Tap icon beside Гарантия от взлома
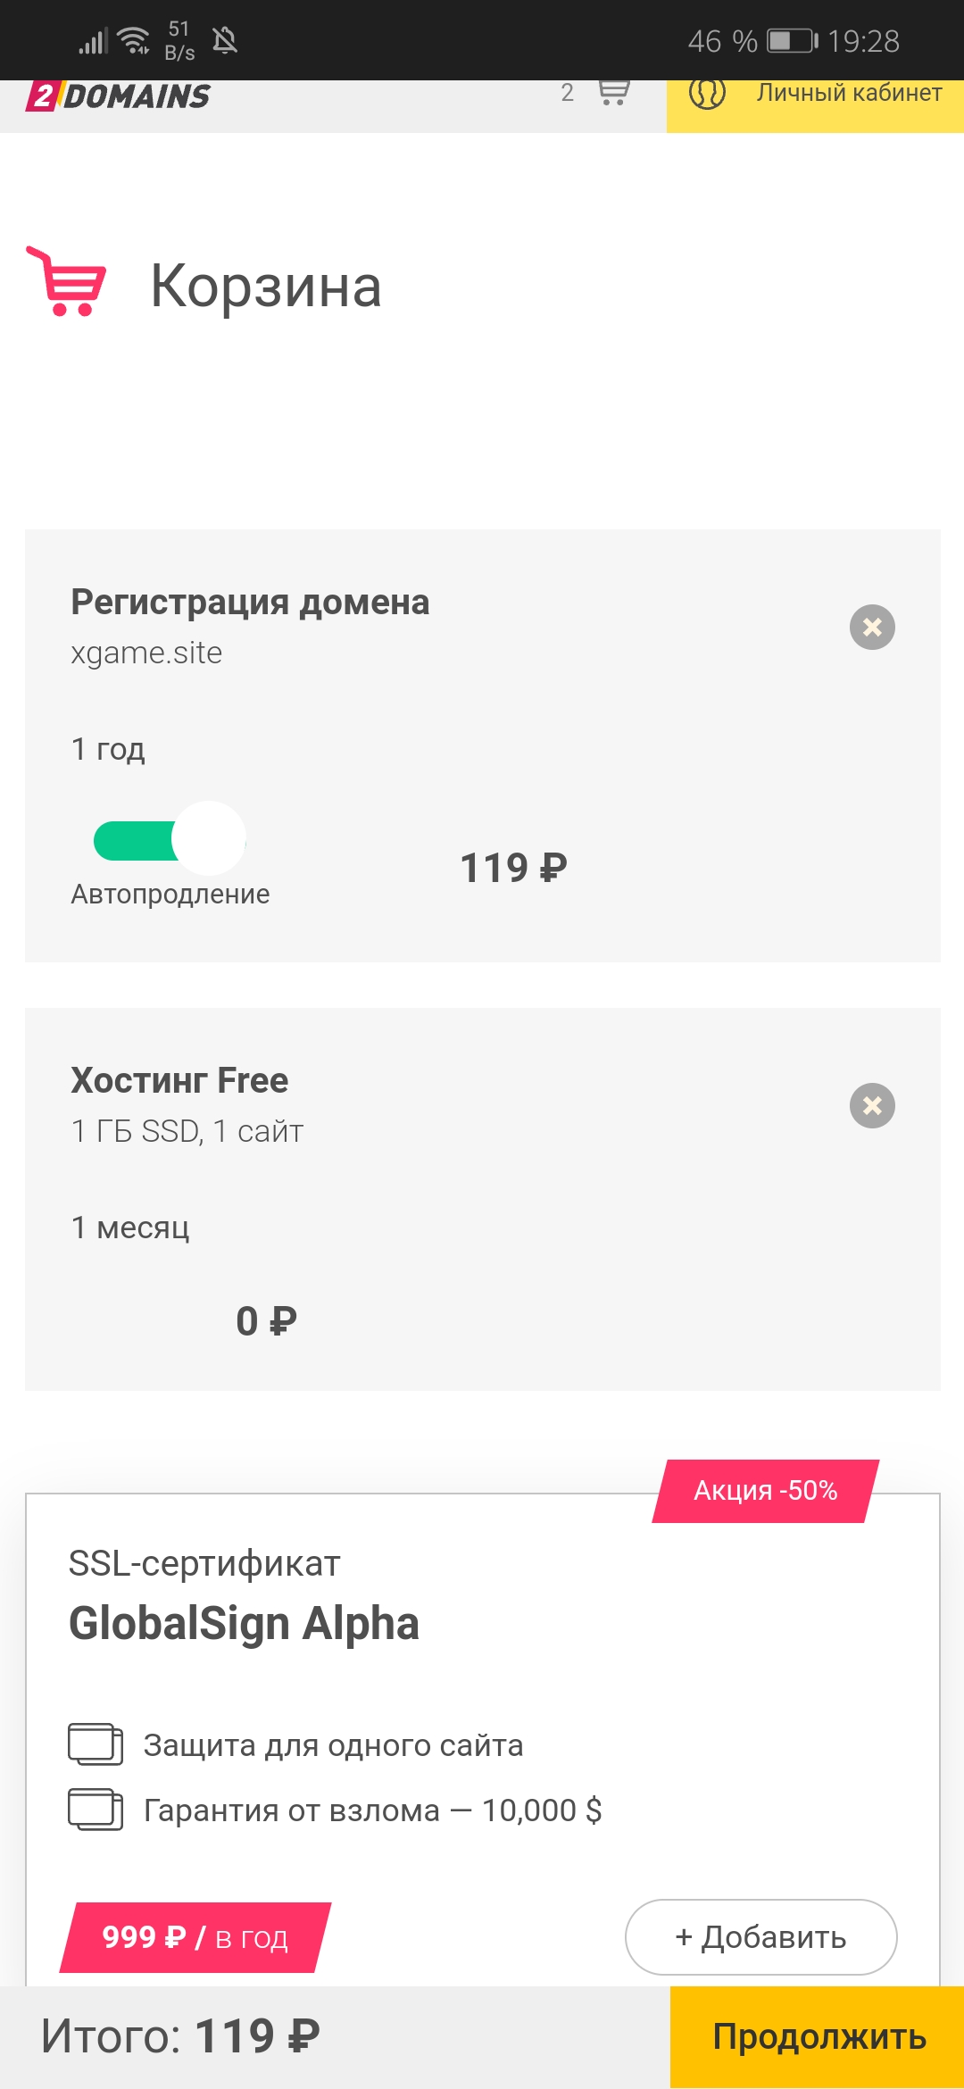Viewport: 964px width, 2089px height. [x=96, y=1810]
